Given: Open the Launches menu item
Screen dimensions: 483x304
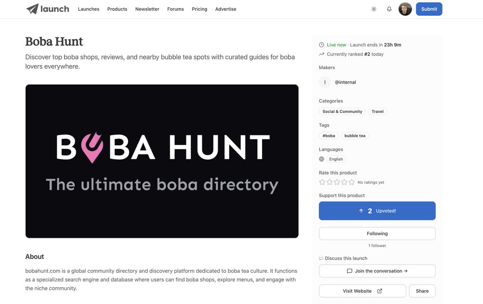Looking at the screenshot, I should pyautogui.click(x=89, y=9).
